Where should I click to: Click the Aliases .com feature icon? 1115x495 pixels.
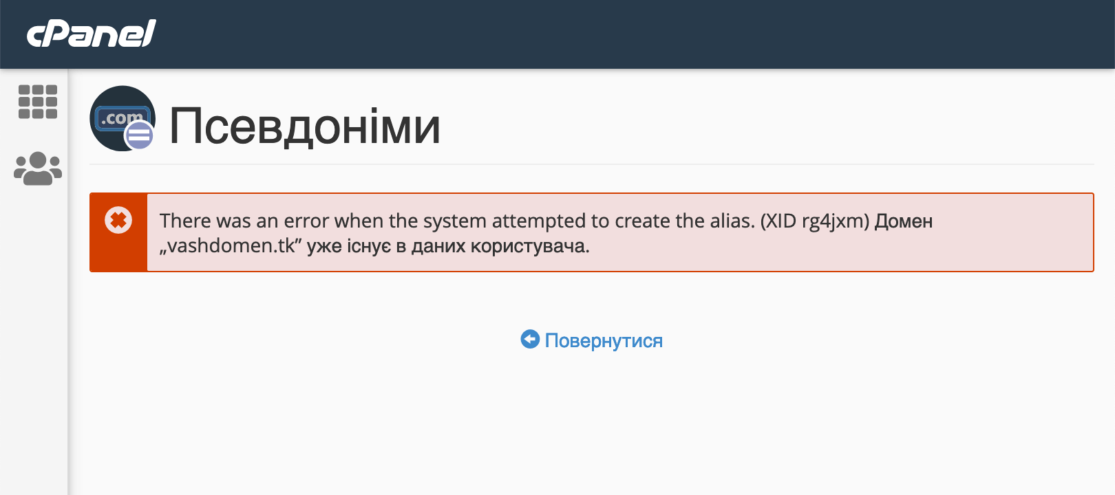click(123, 119)
